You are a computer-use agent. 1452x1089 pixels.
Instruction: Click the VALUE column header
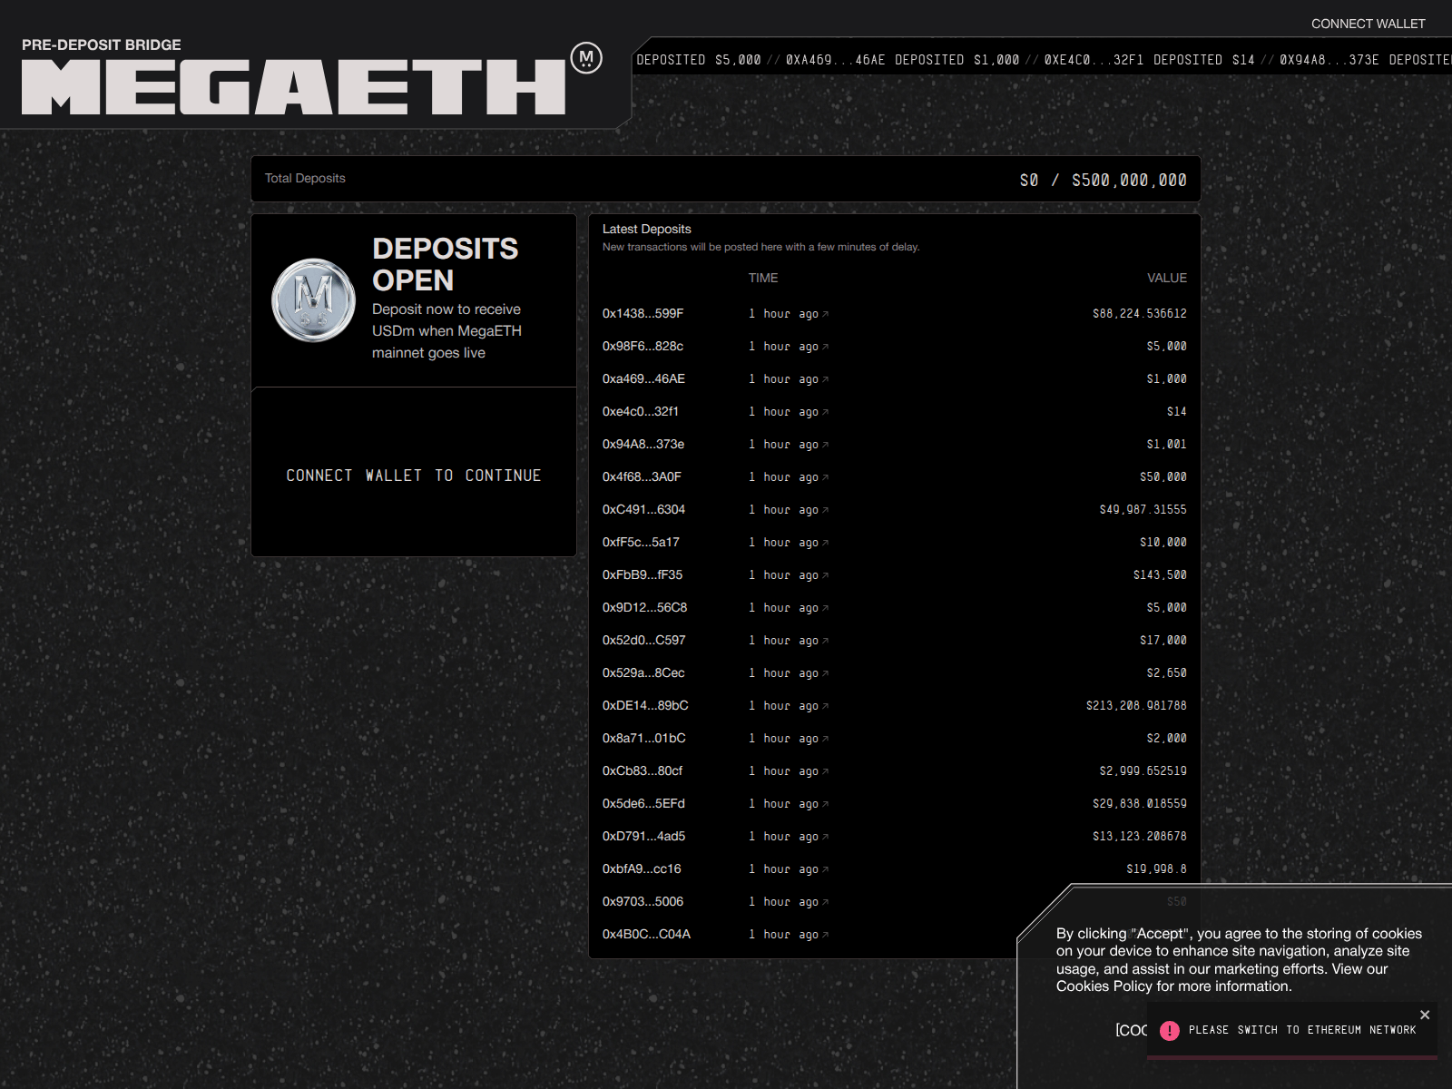(1167, 278)
